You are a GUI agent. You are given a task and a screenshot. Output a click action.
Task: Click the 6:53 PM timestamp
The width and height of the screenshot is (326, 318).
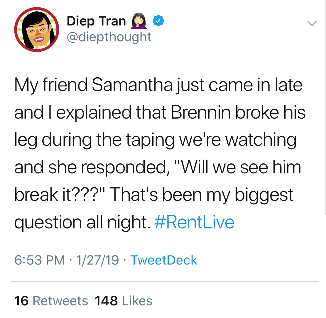point(40,260)
